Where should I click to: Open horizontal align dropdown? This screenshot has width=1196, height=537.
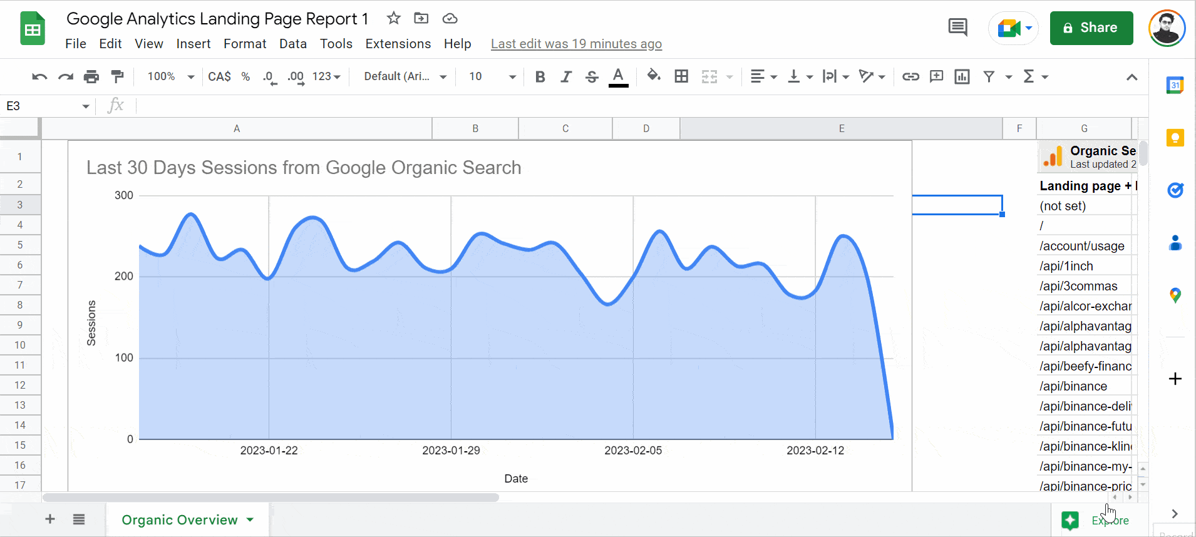(764, 76)
